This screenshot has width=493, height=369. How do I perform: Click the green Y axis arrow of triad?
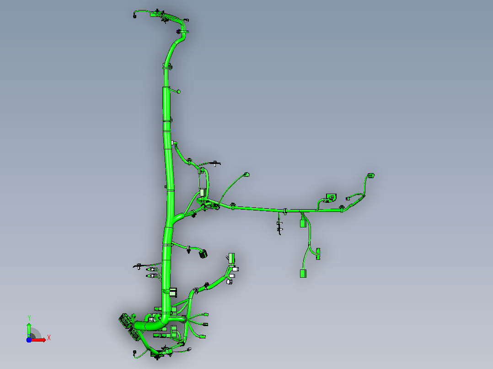(x=29, y=330)
